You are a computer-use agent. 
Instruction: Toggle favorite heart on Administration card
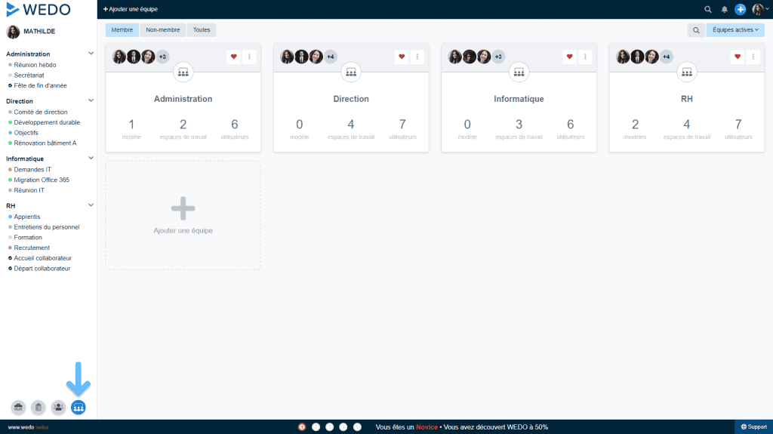(234, 57)
